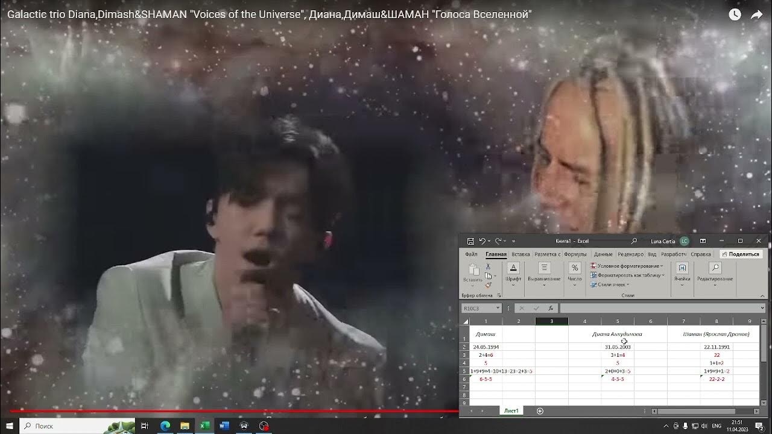
Task: Open Word from the taskbar
Action: point(224,426)
